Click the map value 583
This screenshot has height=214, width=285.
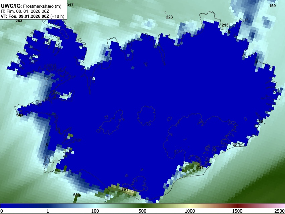pyautogui.click(x=76, y=195)
